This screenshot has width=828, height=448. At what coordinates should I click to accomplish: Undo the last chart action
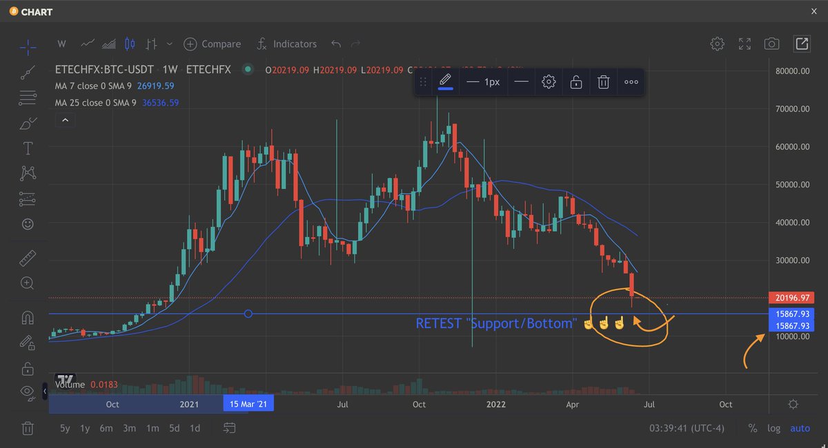[336, 44]
